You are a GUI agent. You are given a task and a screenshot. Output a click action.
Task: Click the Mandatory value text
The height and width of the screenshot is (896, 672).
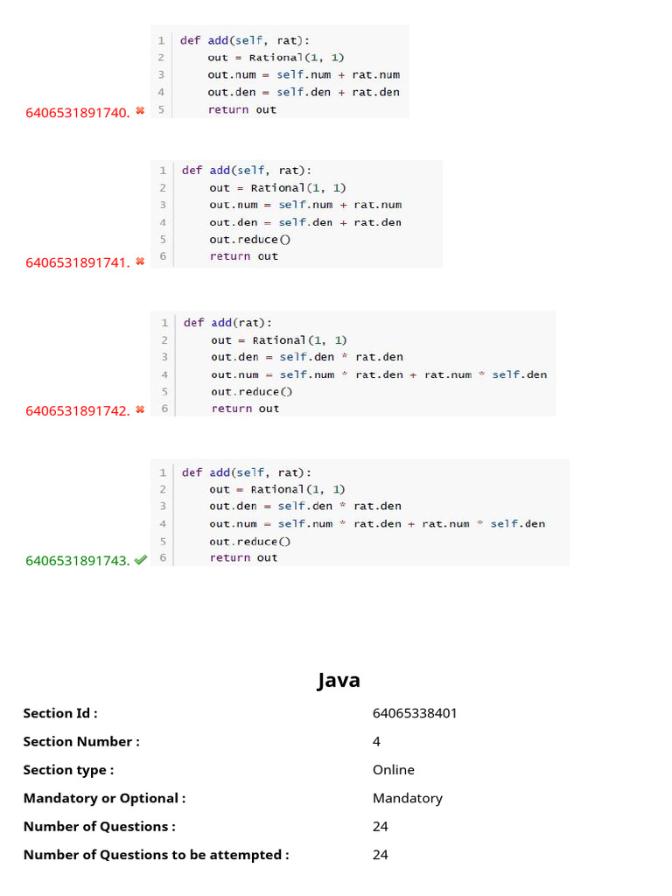408,798
